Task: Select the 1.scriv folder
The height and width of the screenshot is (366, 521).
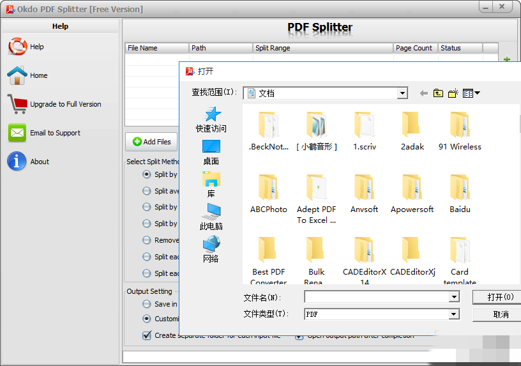Action: click(364, 132)
